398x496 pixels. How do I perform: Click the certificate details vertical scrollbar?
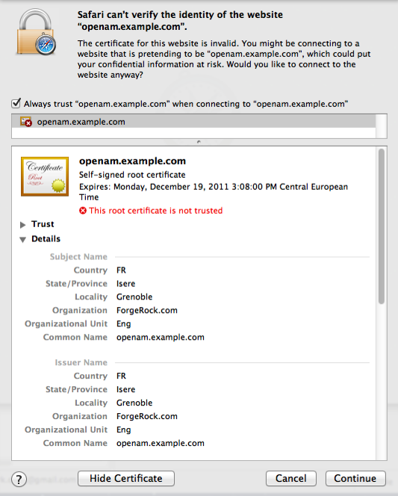pos(382,226)
